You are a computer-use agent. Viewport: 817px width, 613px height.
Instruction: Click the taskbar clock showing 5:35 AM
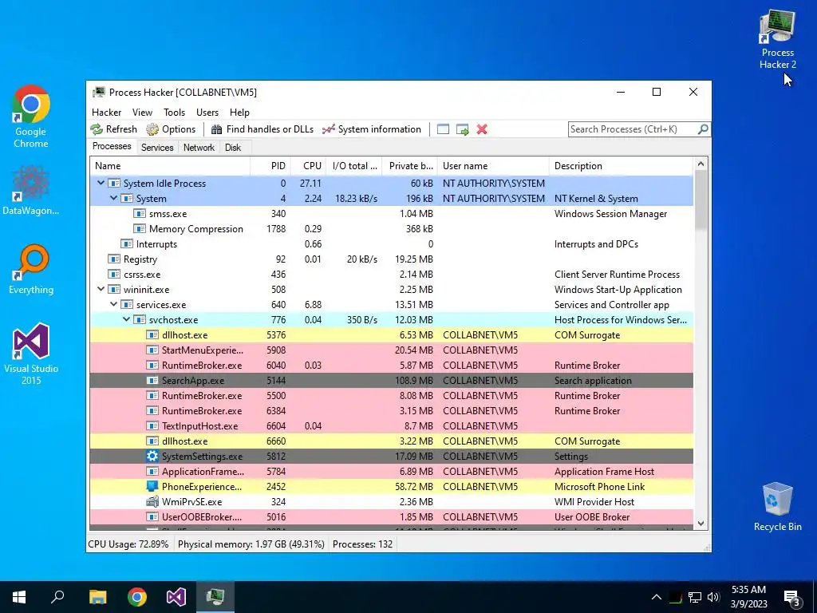coord(748,597)
